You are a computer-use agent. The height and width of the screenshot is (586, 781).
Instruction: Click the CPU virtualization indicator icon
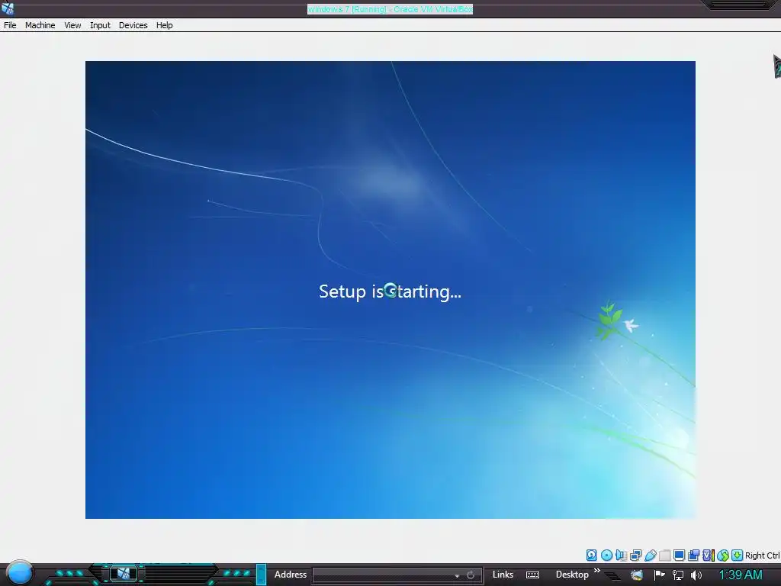[708, 555]
